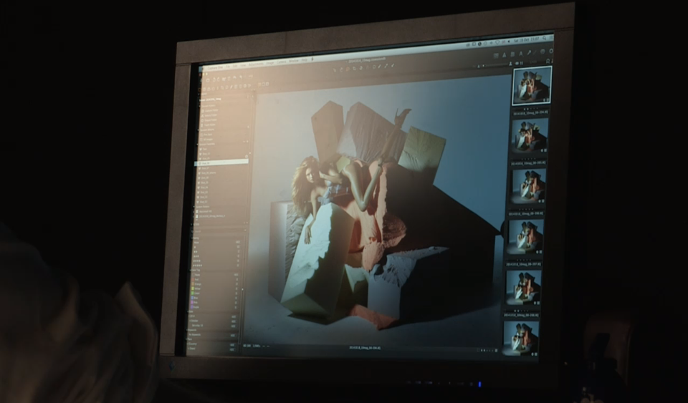Filter by the Pink color tag swatch

(192, 302)
